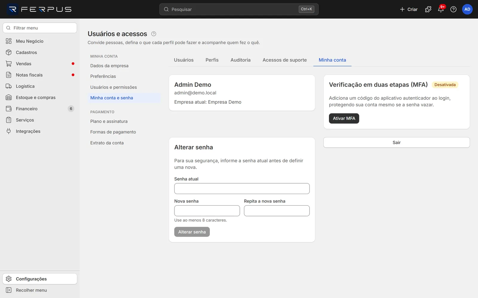
Task: Click the Ferpus logo
Action: pos(39,9)
